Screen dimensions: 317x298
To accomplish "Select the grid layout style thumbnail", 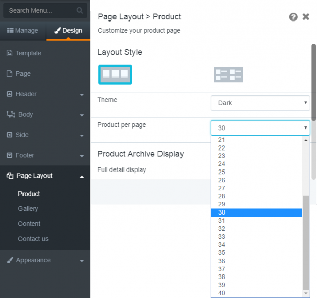I will 115,75.
